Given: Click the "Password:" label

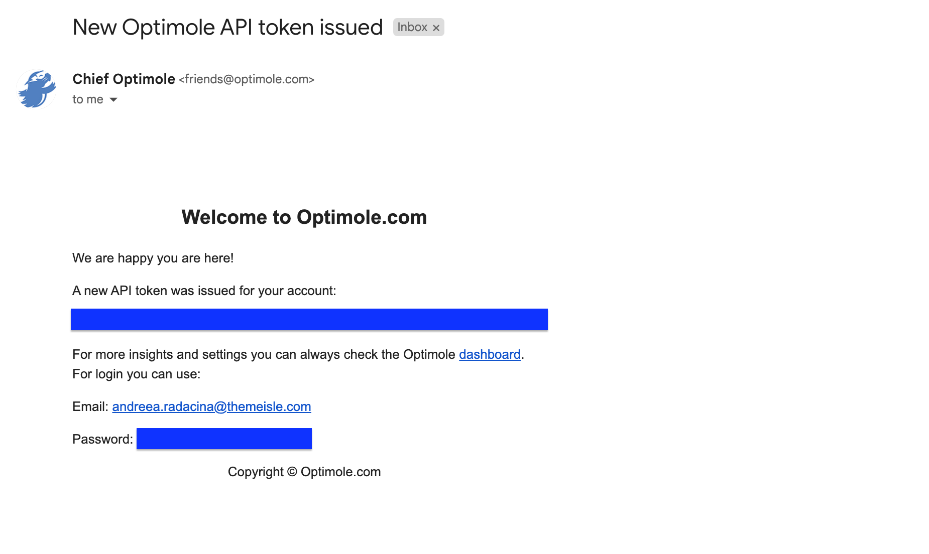Looking at the screenshot, I should (x=102, y=439).
